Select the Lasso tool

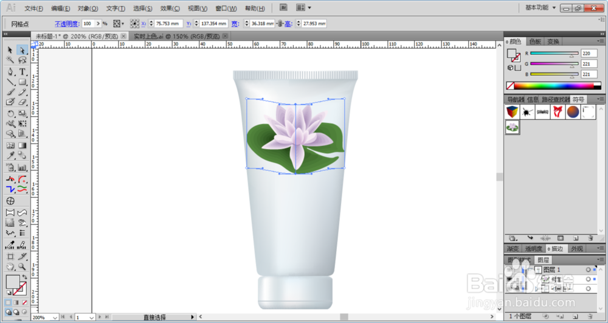[22, 60]
